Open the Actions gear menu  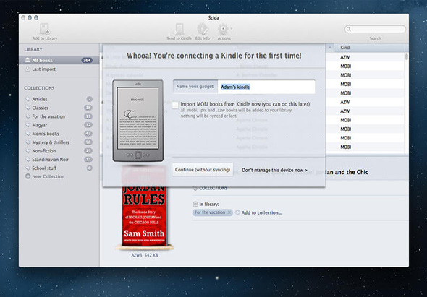224,29
